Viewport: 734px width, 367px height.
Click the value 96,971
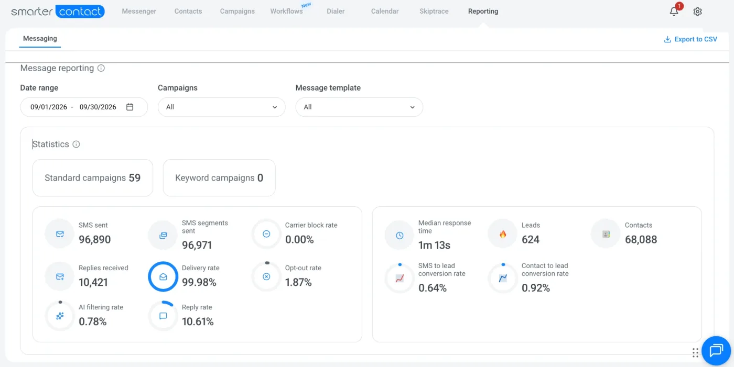[x=198, y=245]
